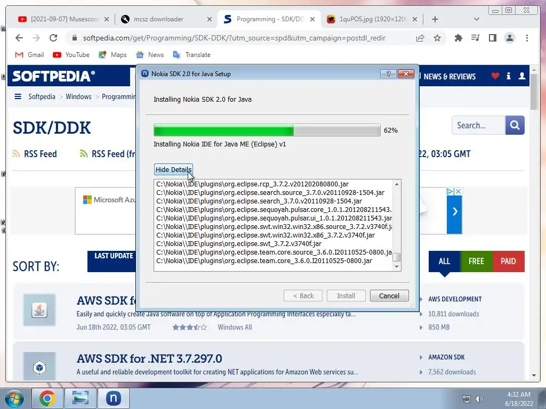Close the 1quPOS.jpg tab
Viewport: 546px width, 409px height.
(415, 19)
